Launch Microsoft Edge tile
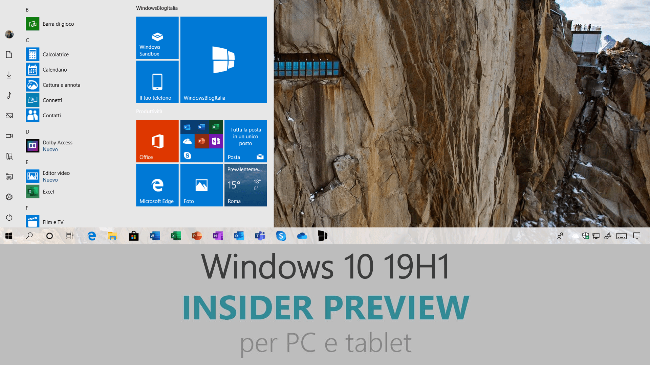The height and width of the screenshot is (365, 650). pyautogui.click(x=157, y=185)
